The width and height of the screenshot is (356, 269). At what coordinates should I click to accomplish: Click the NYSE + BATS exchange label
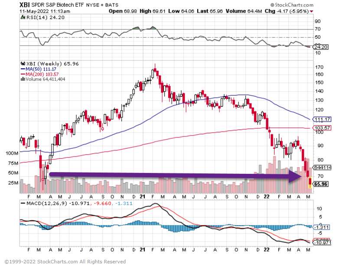(x=102, y=5)
